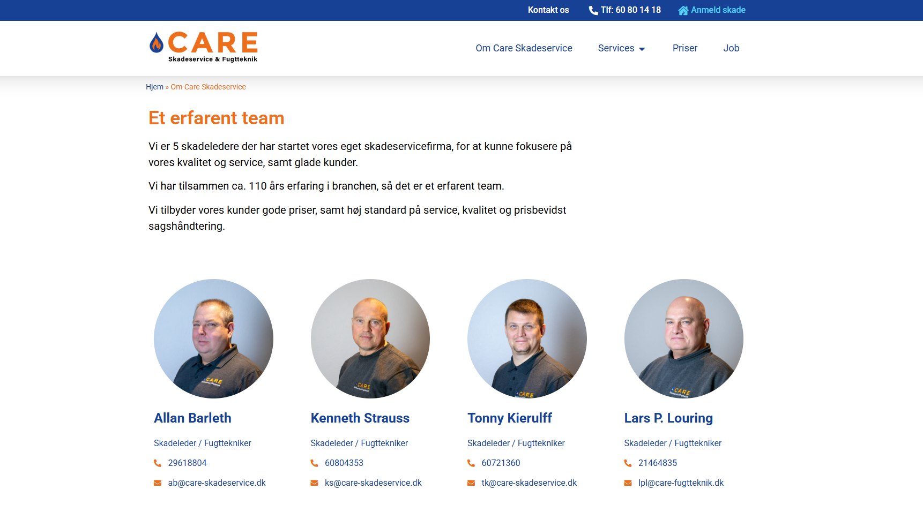Open the Job menu item
Viewport: 923px width, 527px height.
[x=731, y=48]
